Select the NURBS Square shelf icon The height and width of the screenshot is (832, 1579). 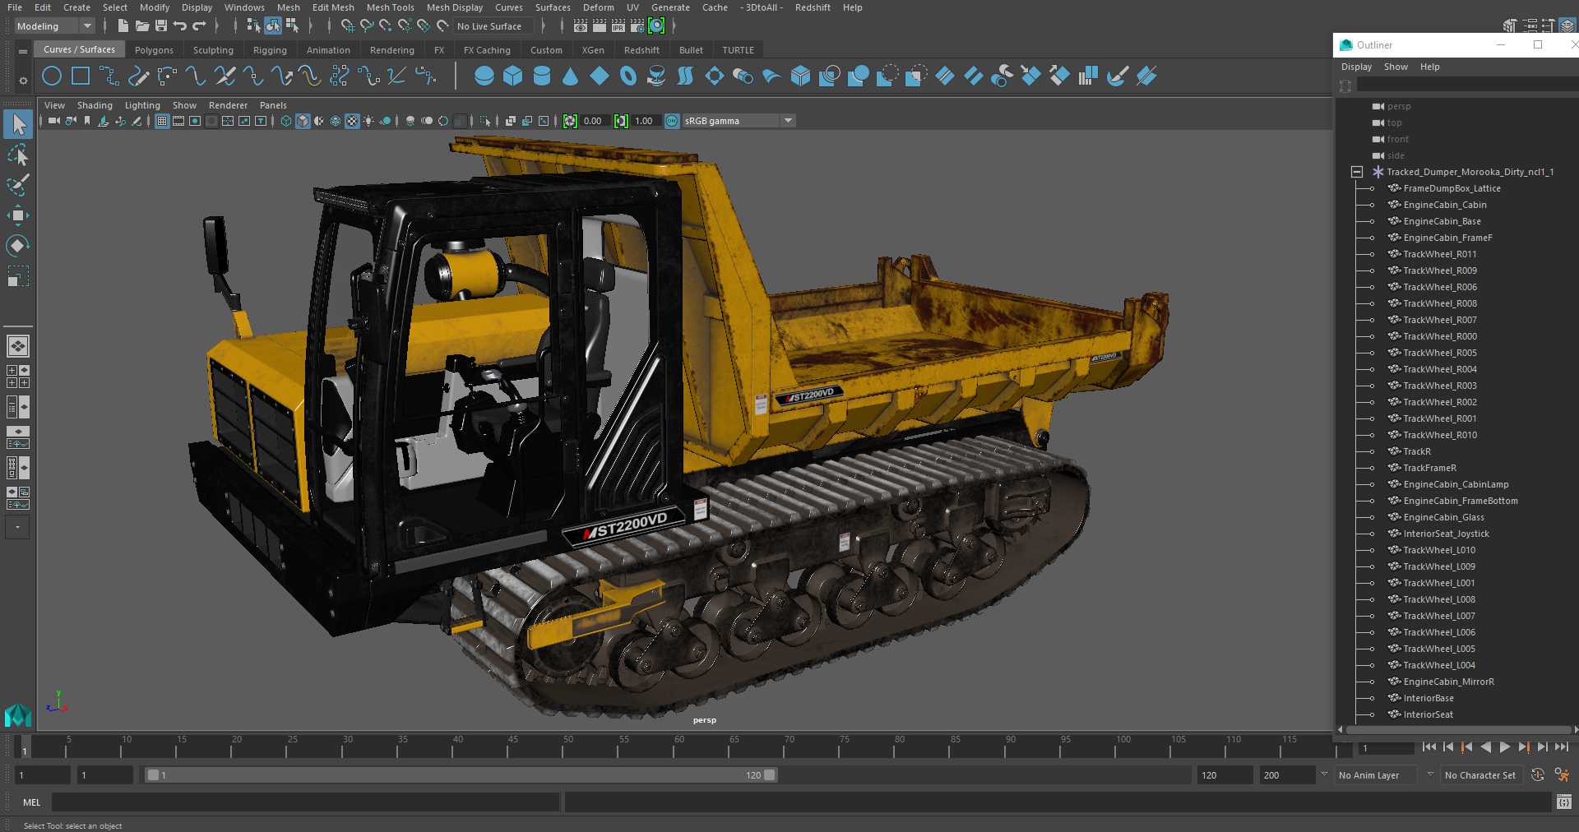pyautogui.click(x=81, y=76)
